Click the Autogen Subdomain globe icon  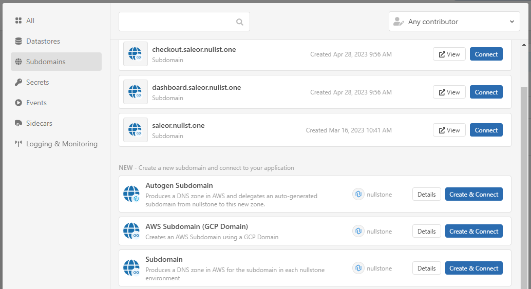point(131,194)
